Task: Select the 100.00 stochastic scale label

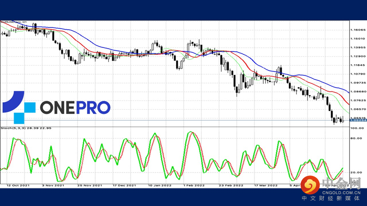Action: (x=357, y=128)
